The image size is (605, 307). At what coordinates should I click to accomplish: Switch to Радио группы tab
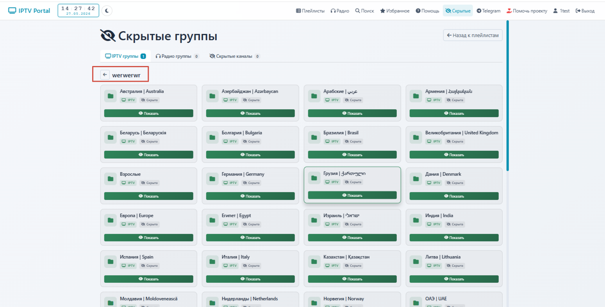(177, 56)
